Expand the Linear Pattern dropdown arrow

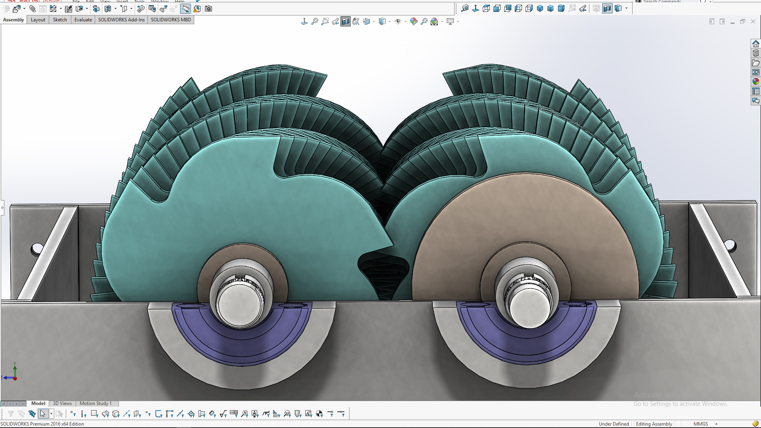pos(61,9)
